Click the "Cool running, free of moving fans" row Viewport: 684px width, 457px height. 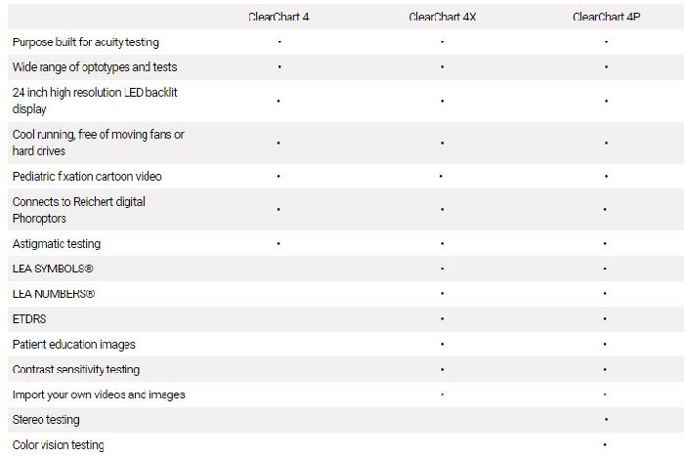point(98,143)
